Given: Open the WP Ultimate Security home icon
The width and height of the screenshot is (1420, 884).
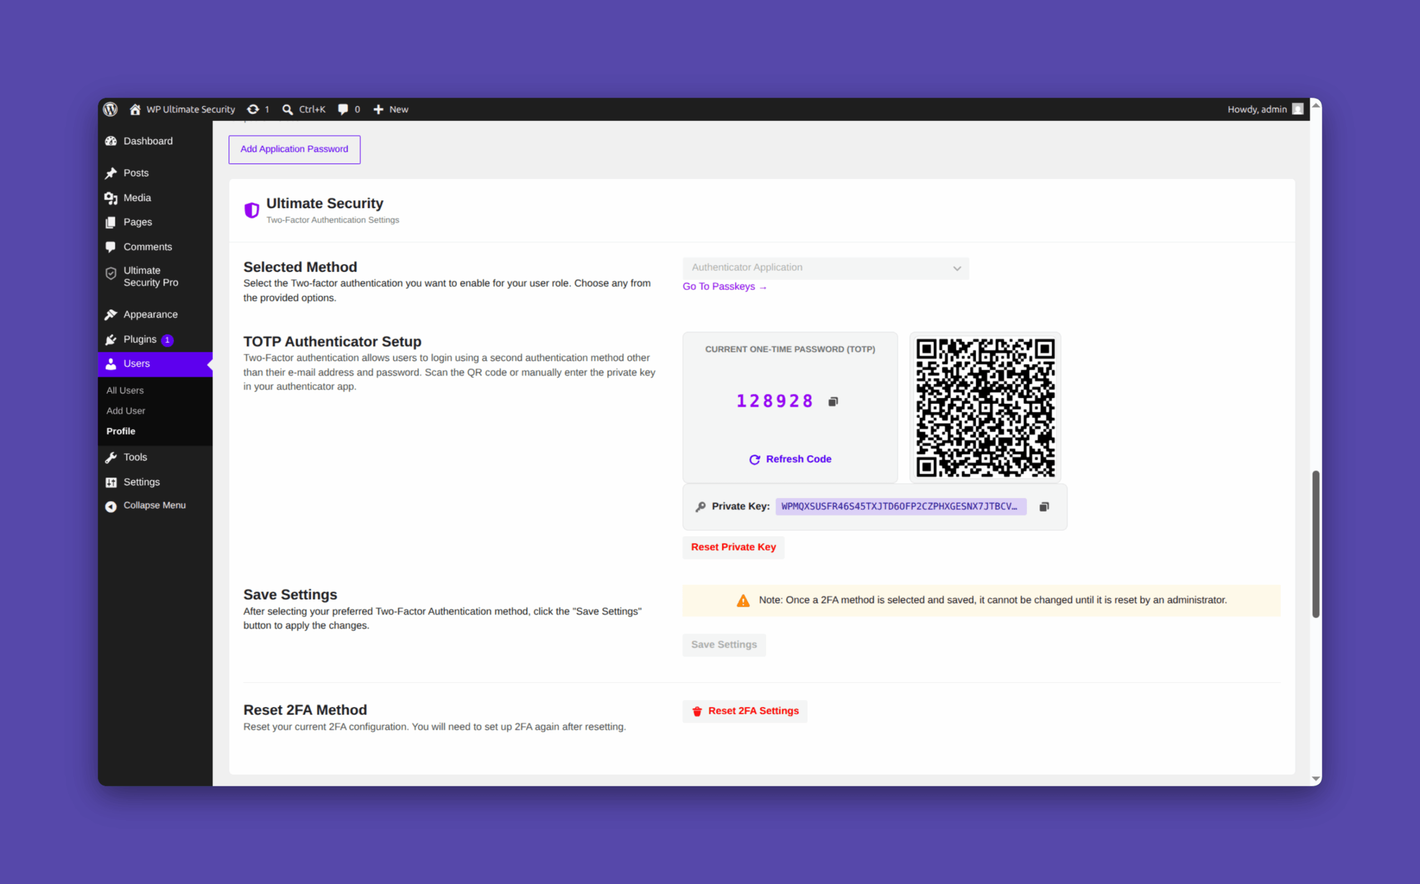Looking at the screenshot, I should (135, 109).
